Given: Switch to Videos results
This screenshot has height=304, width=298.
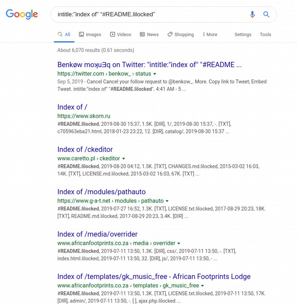Looking at the screenshot, I should 121,34.
